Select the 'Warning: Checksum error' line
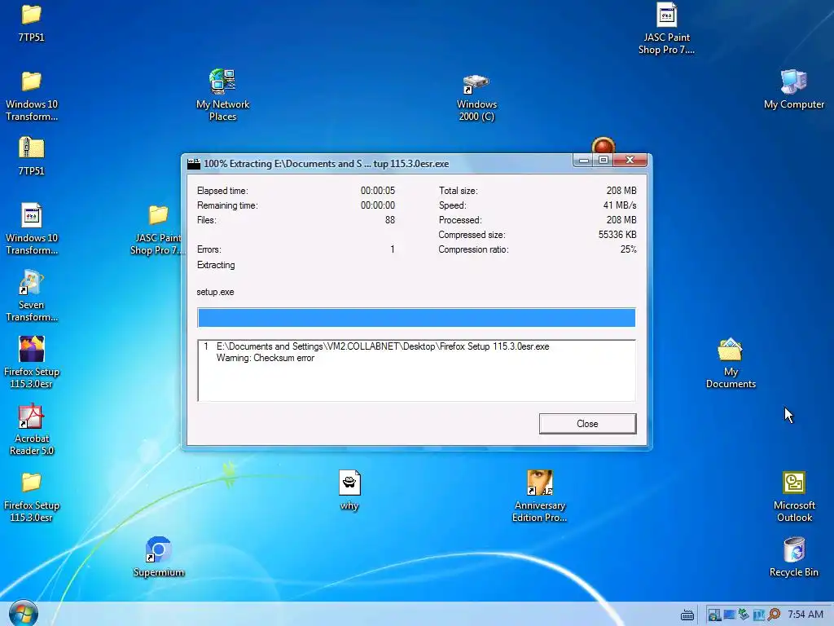Viewport: 834px width, 626px height. click(x=265, y=359)
